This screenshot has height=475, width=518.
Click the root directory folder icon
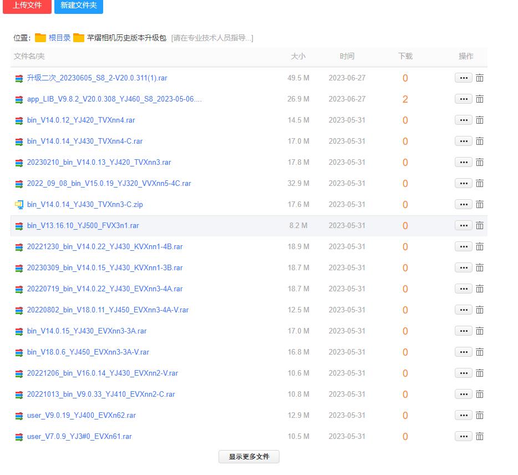click(40, 38)
